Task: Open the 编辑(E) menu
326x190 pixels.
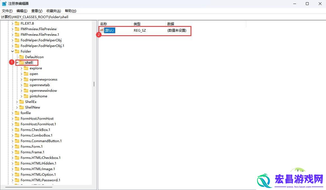Action: pyautogui.click(x=22, y=11)
